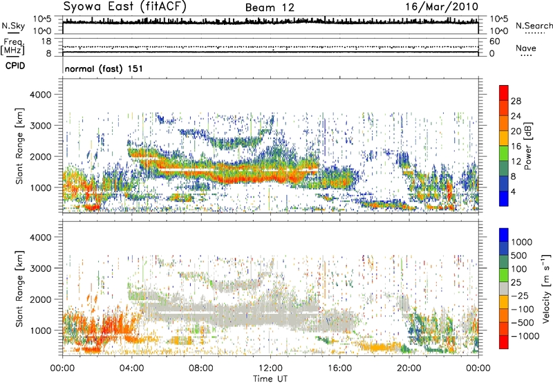Click the '-25' tick on the Velocity colorbar

pyautogui.click(x=520, y=296)
